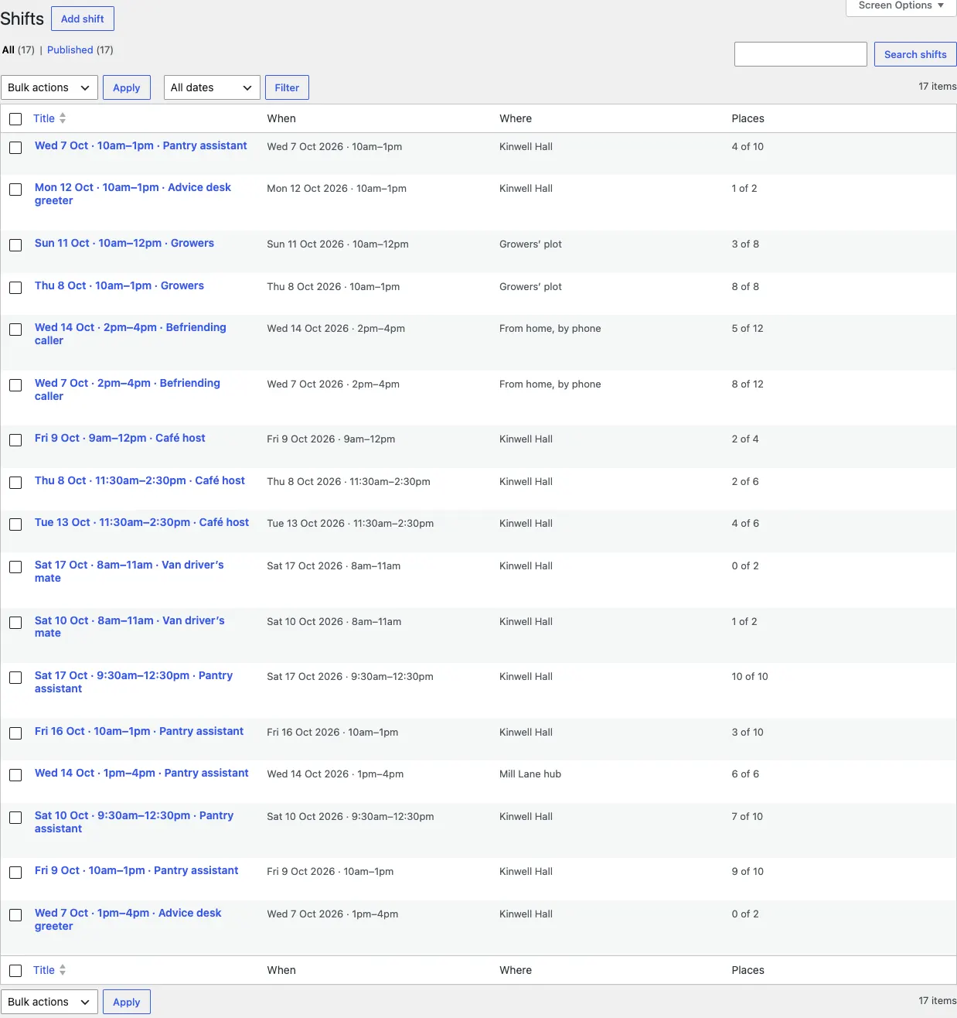Show the All shifts view
This screenshot has width=957, height=1018.
click(x=9, y=50)
